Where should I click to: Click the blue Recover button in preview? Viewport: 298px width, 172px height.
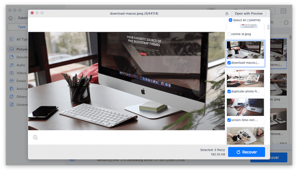247,152
